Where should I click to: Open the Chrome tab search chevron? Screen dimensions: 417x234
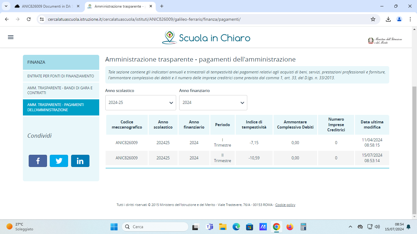coord(6,6)
